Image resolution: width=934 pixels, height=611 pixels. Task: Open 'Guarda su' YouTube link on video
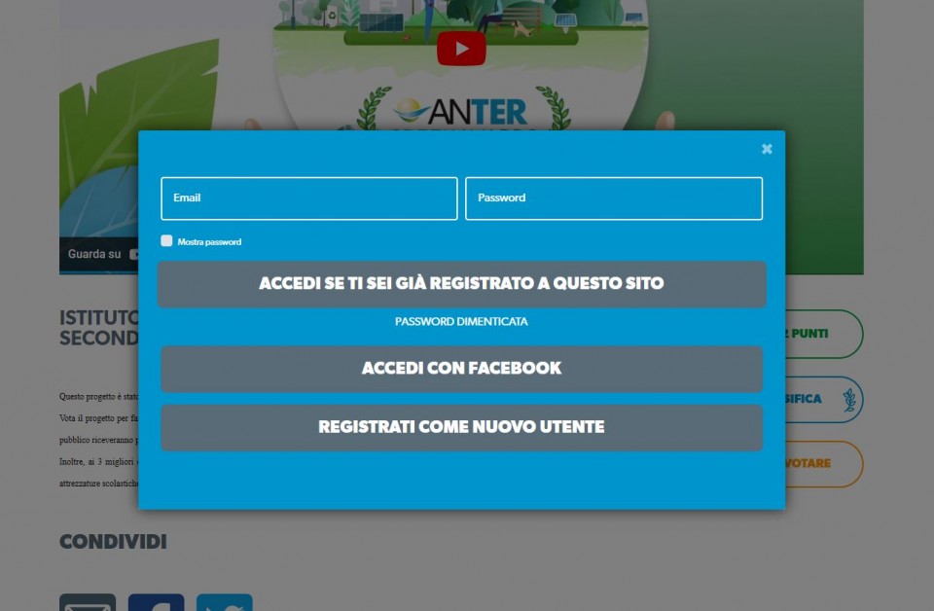97,255
